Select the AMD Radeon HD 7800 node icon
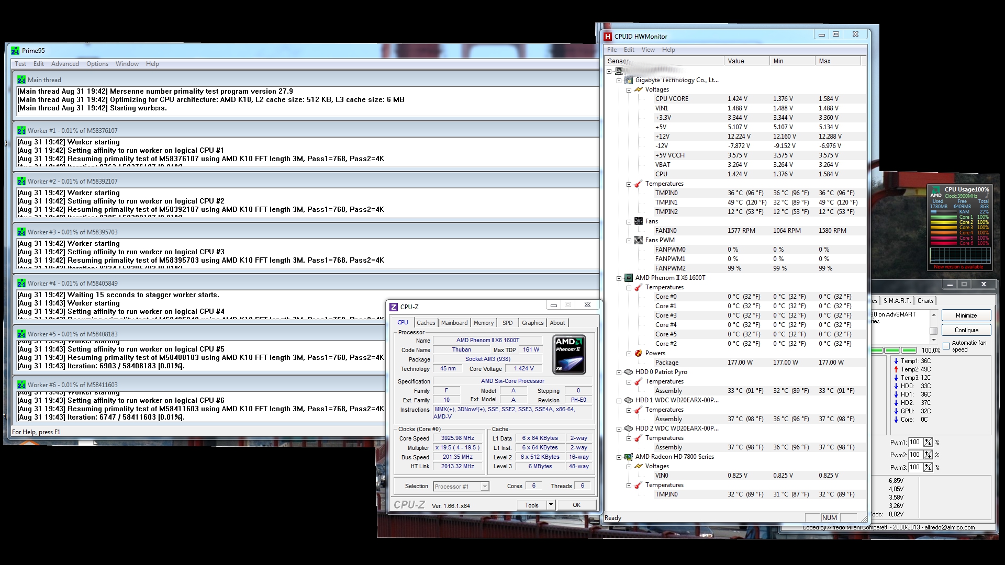The height and width of the screenshot is (565, 1005). pyautogui.click(x=629, y=457)
